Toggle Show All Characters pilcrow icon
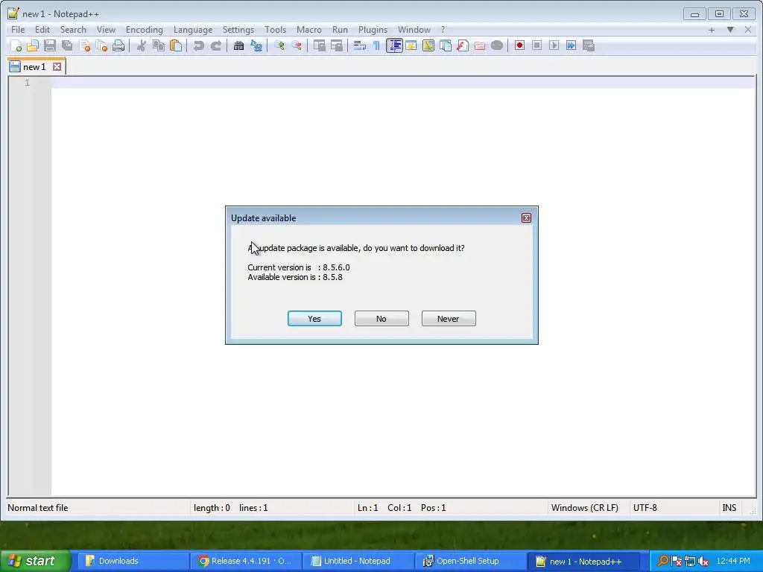The image size is (763, 572). (376, 45)
